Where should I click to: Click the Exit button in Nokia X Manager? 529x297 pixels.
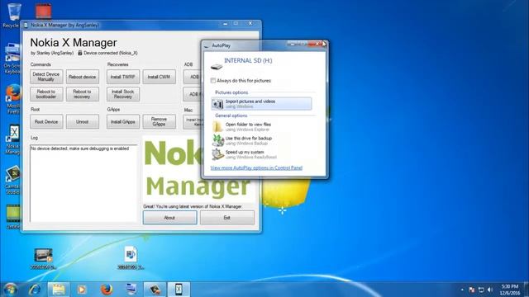tap(227, 218)
